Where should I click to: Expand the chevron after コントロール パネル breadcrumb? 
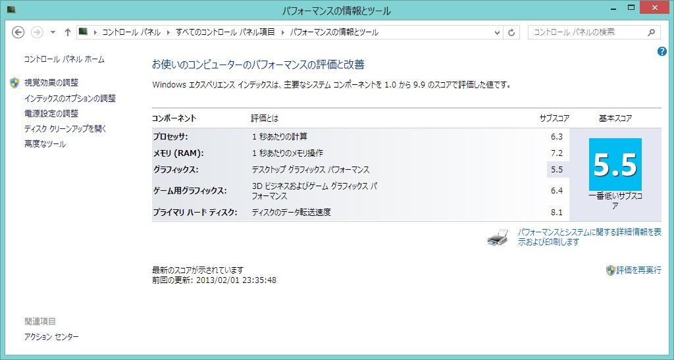tap(168, 32)
